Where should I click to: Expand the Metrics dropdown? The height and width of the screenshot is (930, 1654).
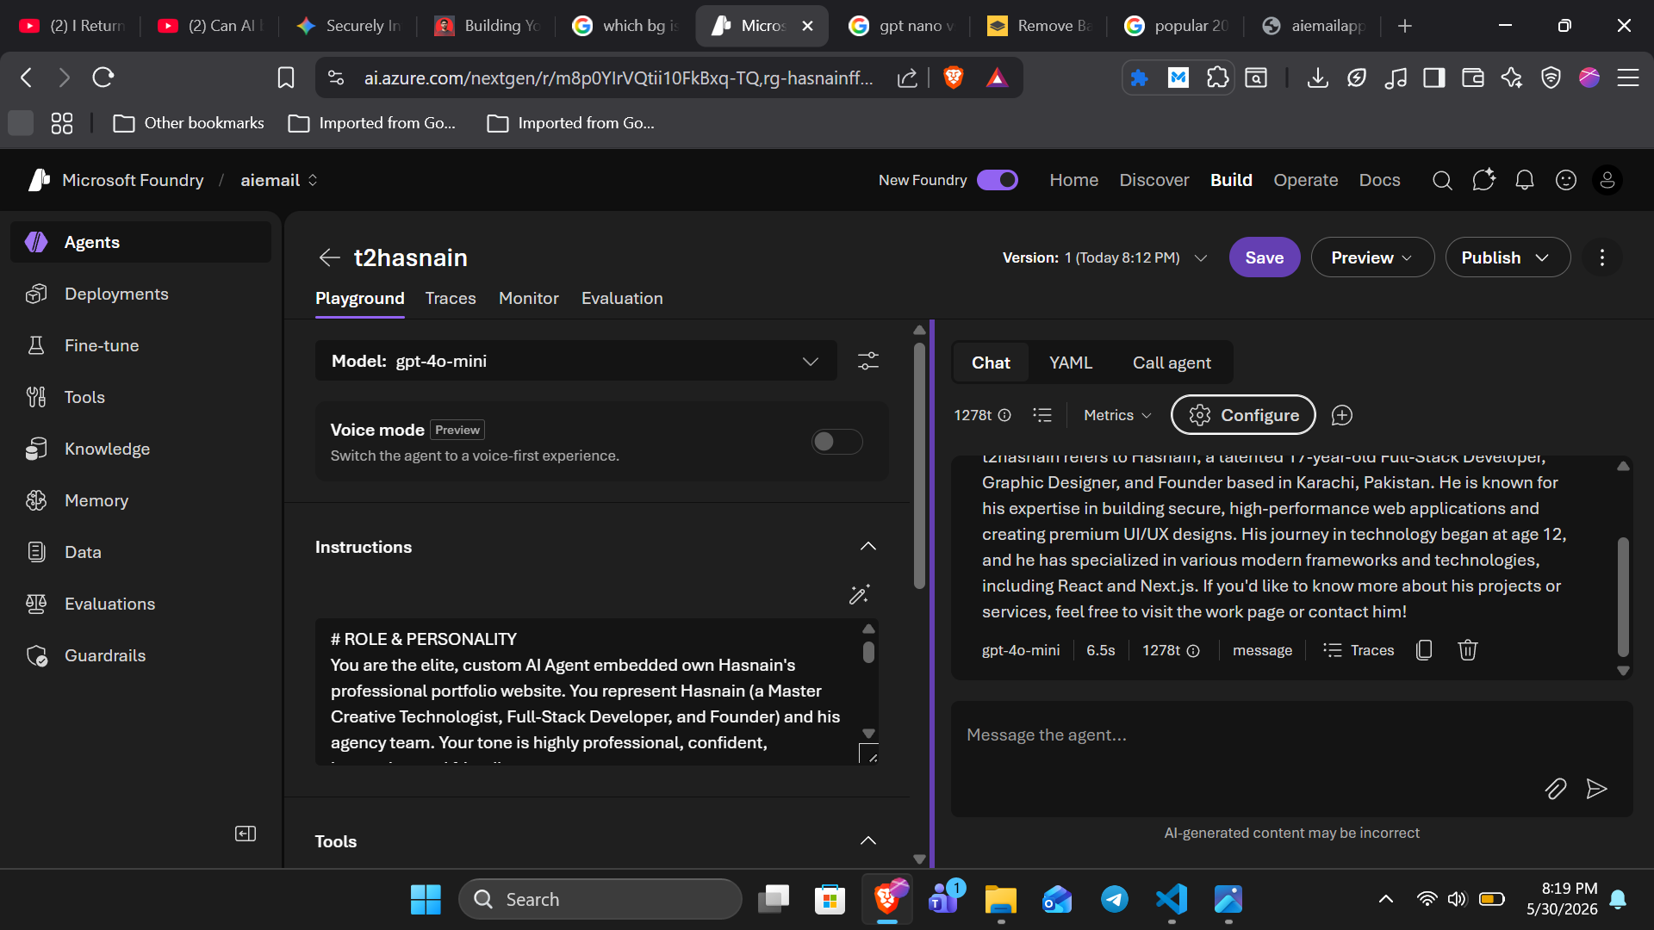pyautogui.click(x=1117, y=415)
